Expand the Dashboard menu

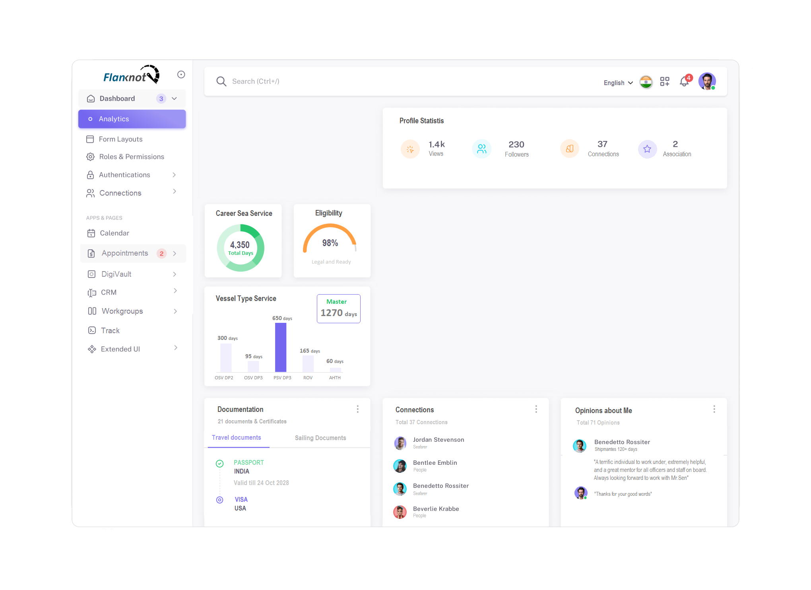point(174,98)
